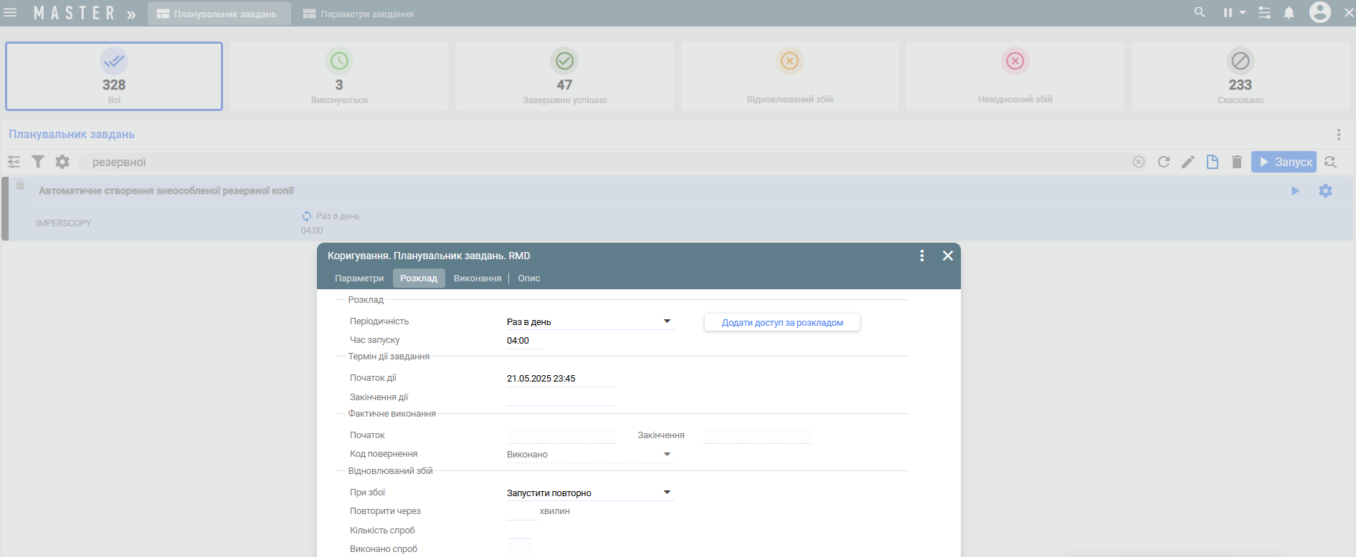Open the user account avatar
The height and width of the screenshot is (557, 1356).
(1320, 12)
